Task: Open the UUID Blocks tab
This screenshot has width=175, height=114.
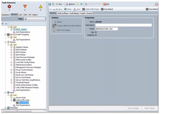Action: (74, 13)
